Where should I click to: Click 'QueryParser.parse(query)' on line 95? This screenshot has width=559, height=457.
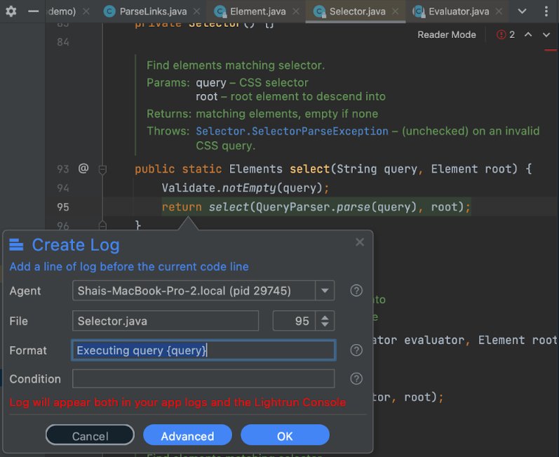click(x=336, y=207)
